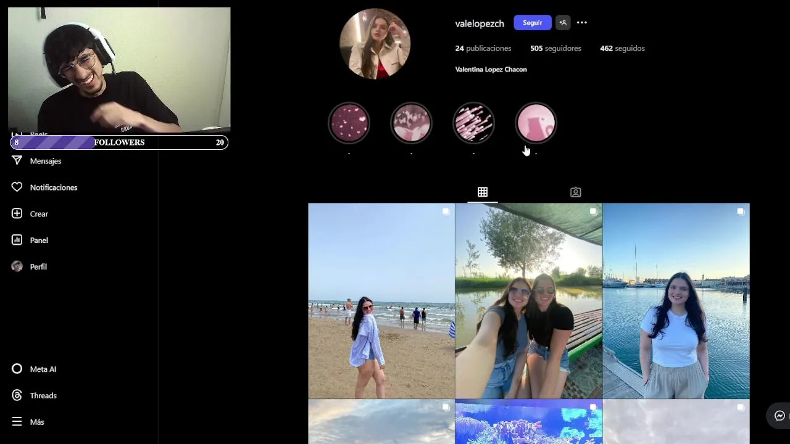Click the FOLLOWERS goal progress bar
The image size is (790, 444).
coord(119,142)
